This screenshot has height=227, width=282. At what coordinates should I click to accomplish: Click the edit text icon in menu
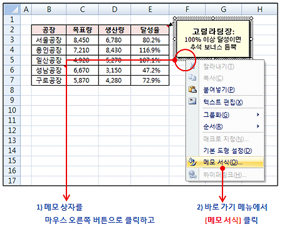(x=192, y=101)
